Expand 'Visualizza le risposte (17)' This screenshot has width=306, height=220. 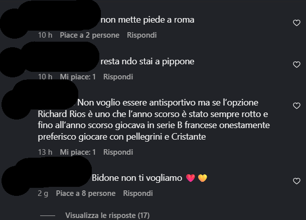pyautogui.click(x=107, y=215)
